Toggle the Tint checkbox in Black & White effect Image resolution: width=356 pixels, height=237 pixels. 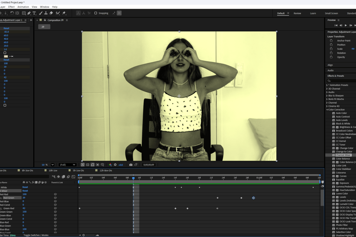(x=5, y=53)
